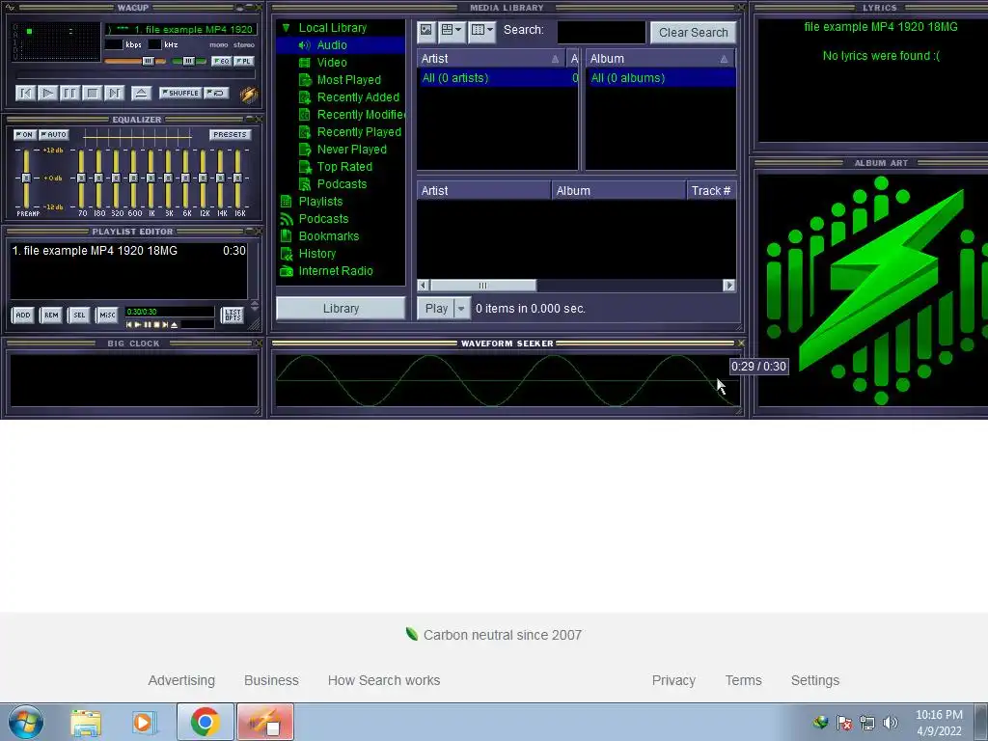Open History in Media Library tree

pos(316,254)
